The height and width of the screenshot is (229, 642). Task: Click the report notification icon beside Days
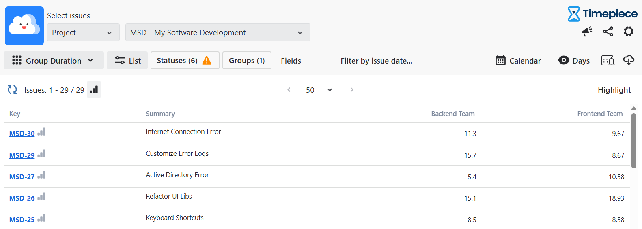[608, 60]
